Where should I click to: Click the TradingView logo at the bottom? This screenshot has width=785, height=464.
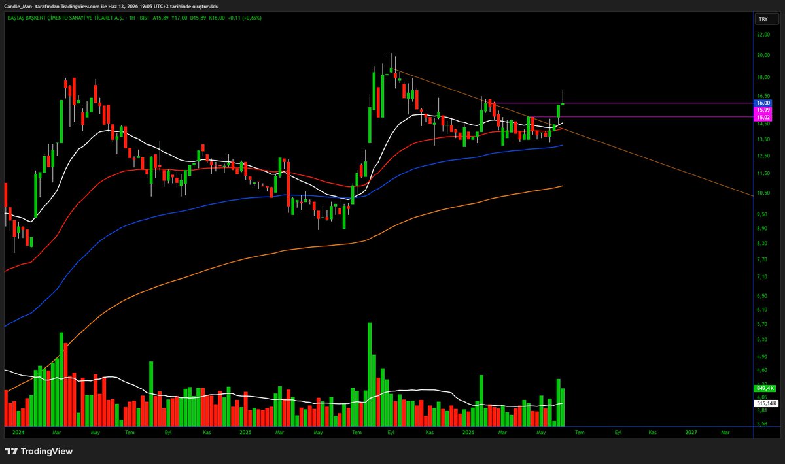coord(39,451)
